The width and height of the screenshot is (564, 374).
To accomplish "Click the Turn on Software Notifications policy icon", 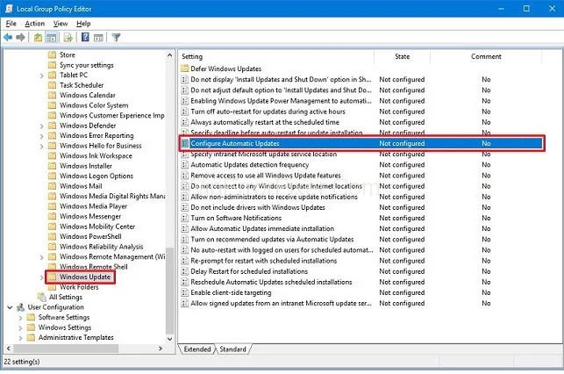I will point(184,218).
